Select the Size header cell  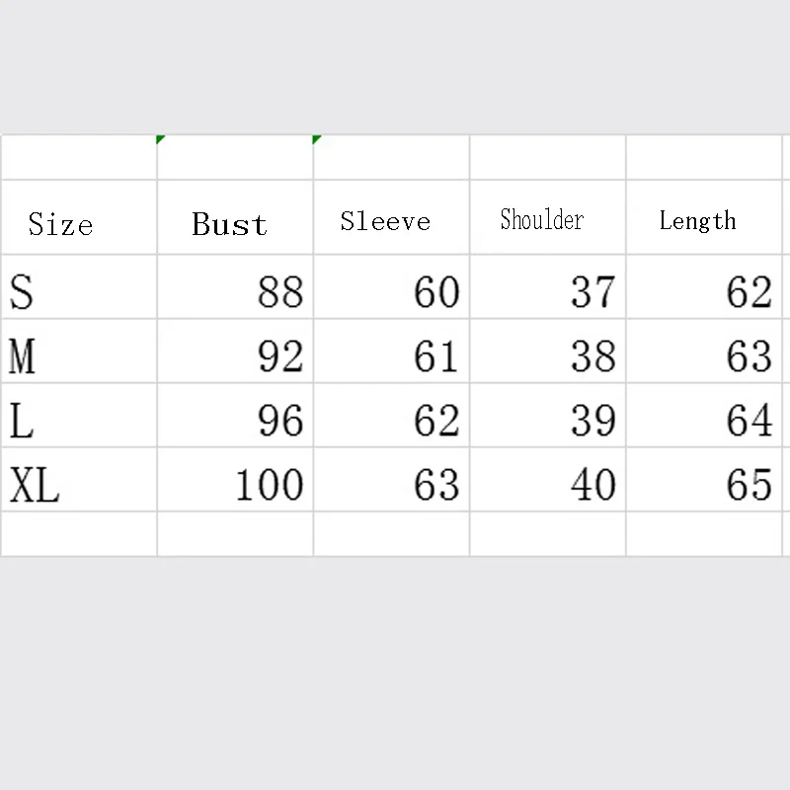click(x=79, y=217)
